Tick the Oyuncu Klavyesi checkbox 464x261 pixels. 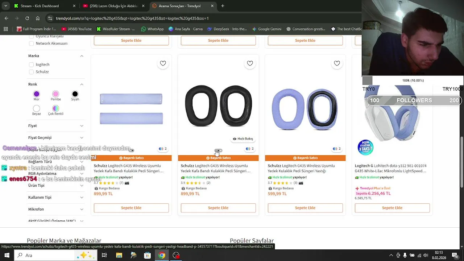tap(31, 36)
